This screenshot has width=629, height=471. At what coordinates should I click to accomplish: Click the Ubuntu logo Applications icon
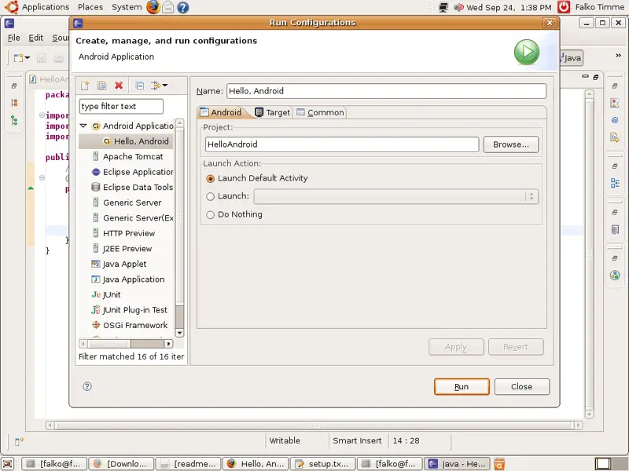click(x=11, y=7)
